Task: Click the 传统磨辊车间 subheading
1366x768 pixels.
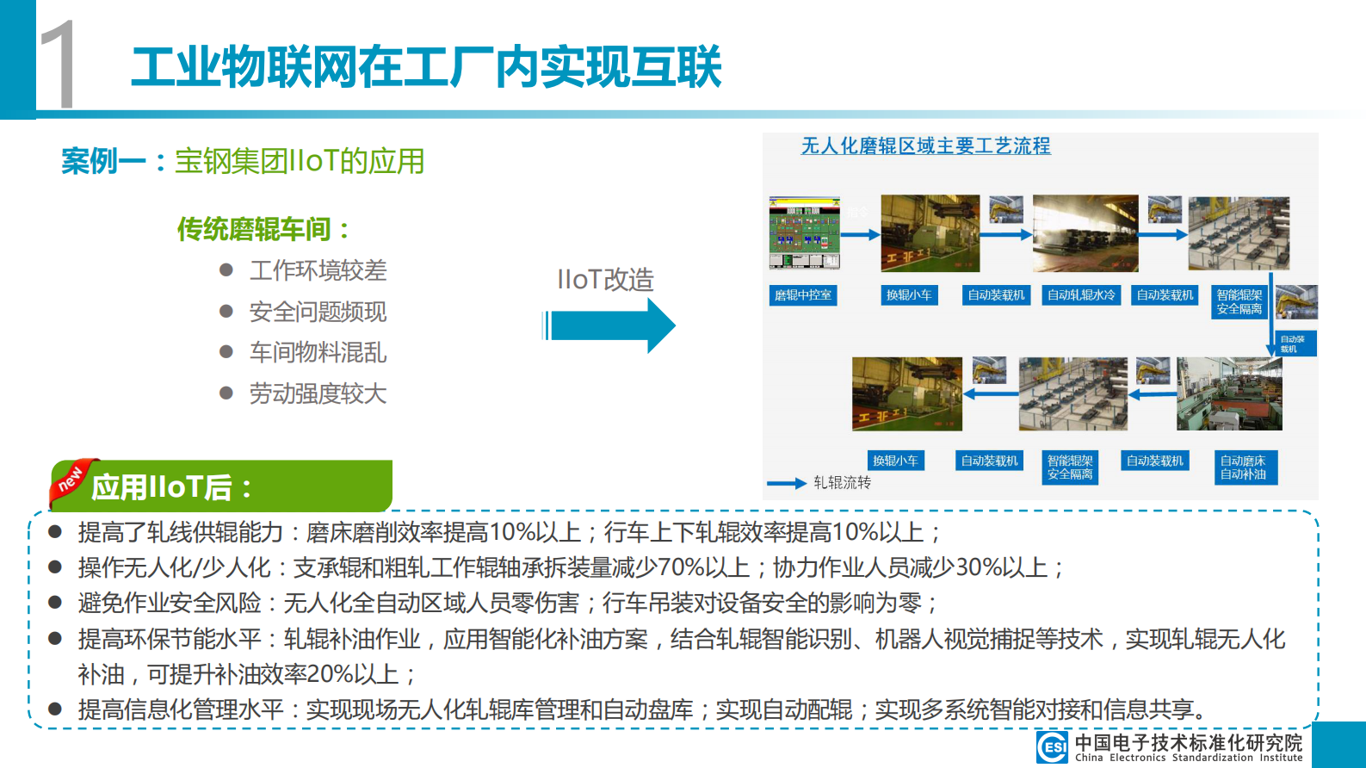Action: point(263,229)
